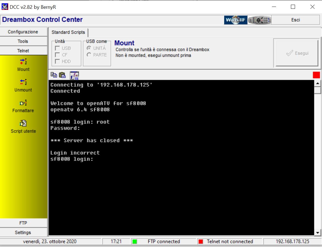
Task: Click the terminal scrollbar thumb
Action: pyautogui.click(x=318, y=90)
